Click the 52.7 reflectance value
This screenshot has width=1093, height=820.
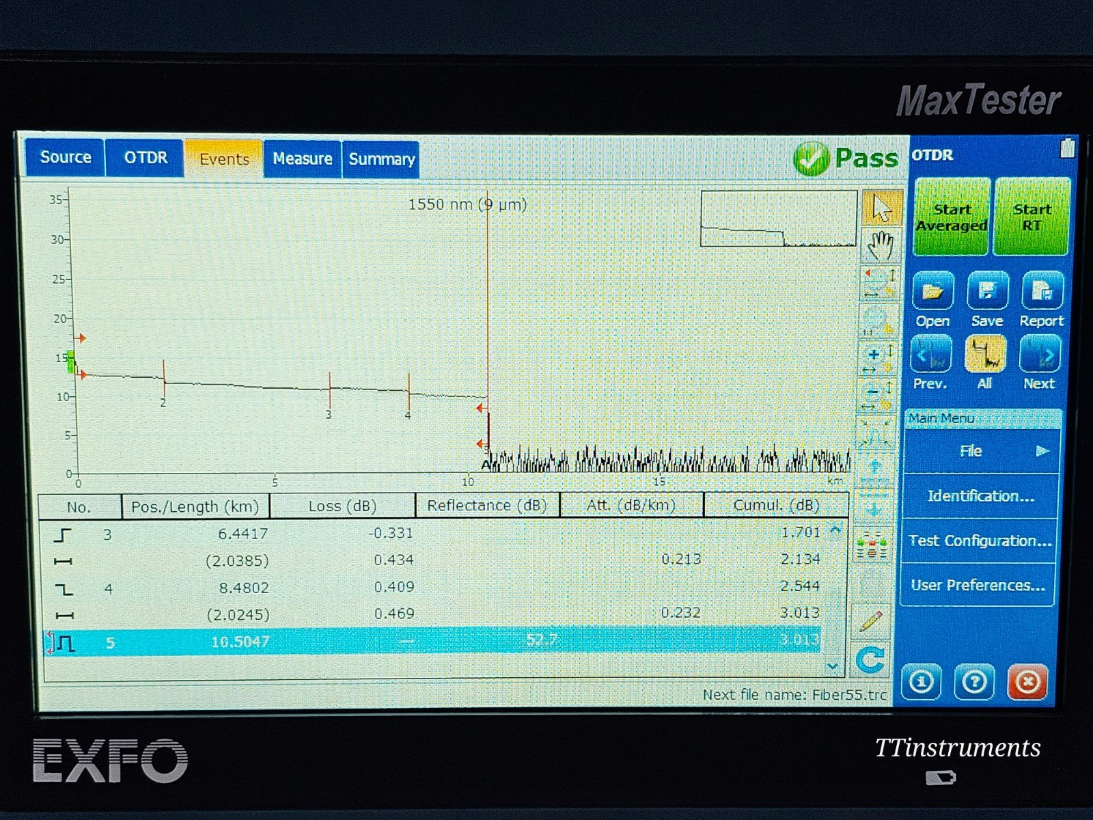[x=542, y=640]
